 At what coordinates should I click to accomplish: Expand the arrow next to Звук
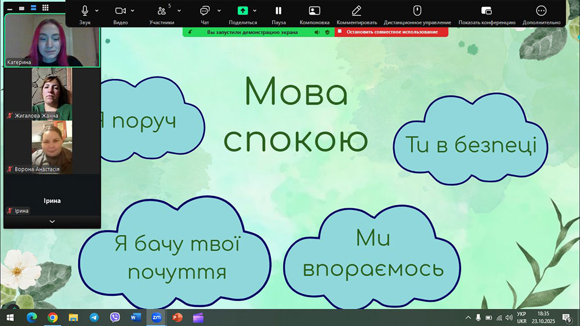pyautogui.click(x=97, y=10)
